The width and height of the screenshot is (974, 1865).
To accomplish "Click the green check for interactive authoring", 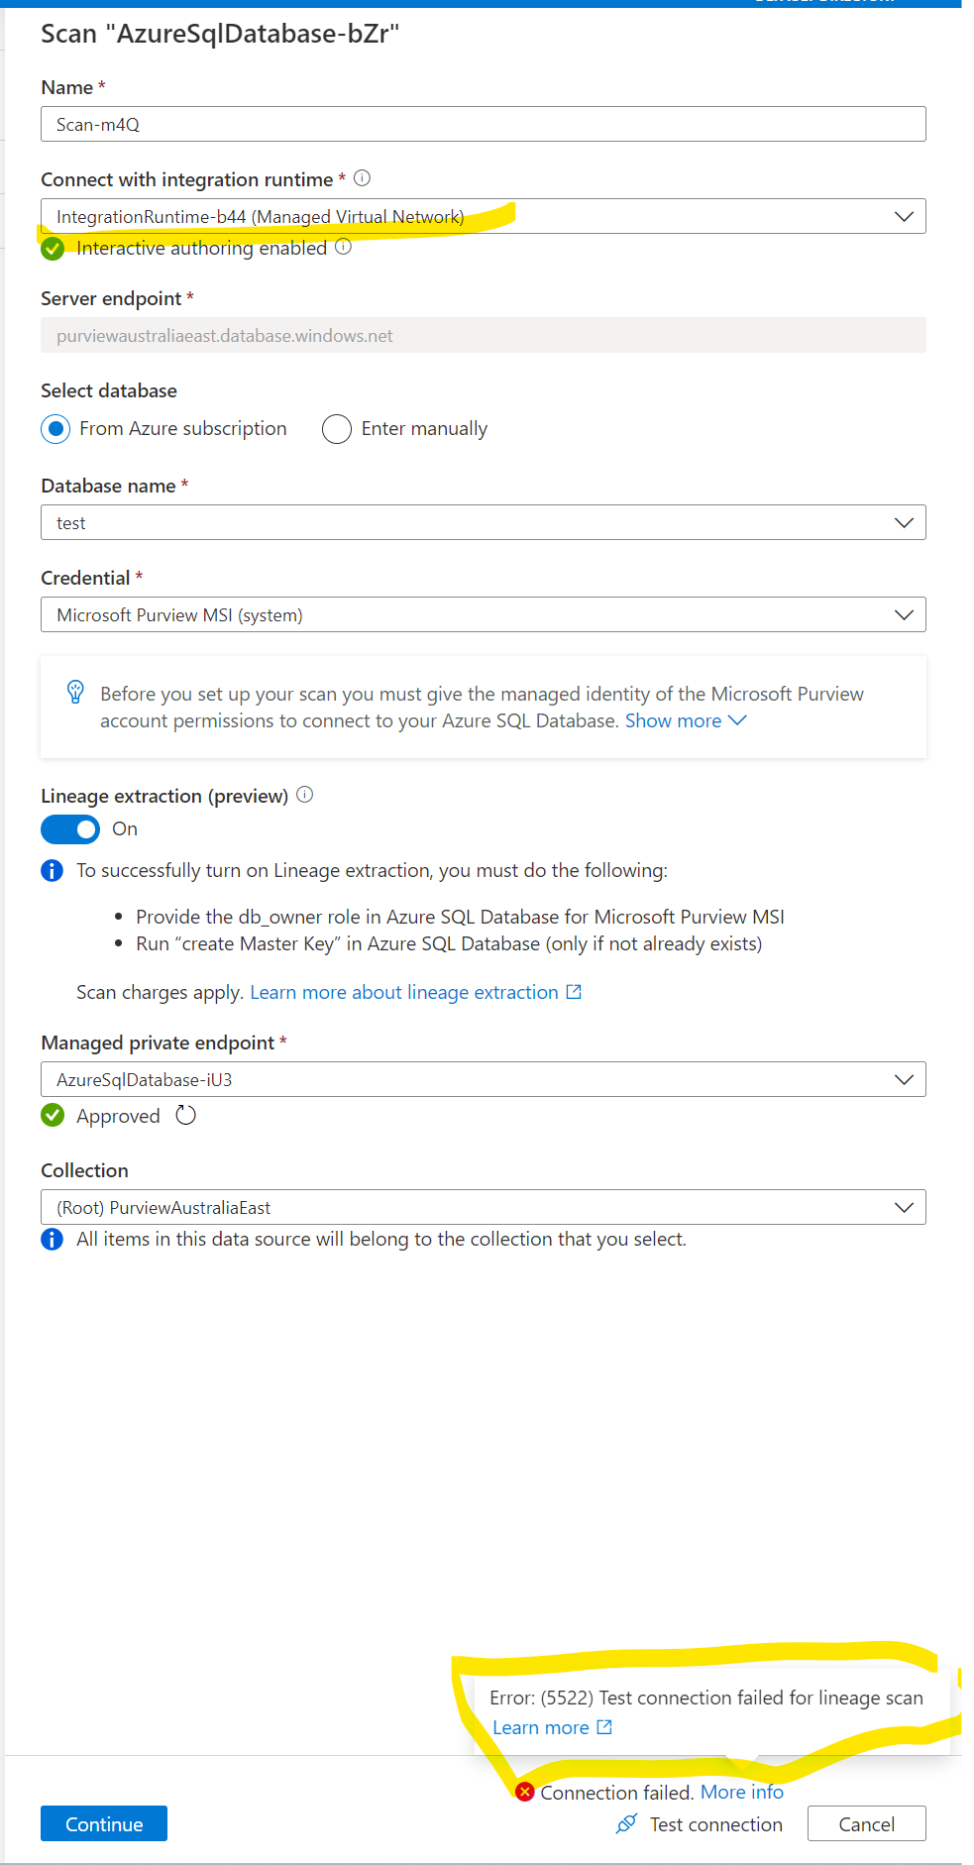I will pyautogui.click(x=53, y=249).
